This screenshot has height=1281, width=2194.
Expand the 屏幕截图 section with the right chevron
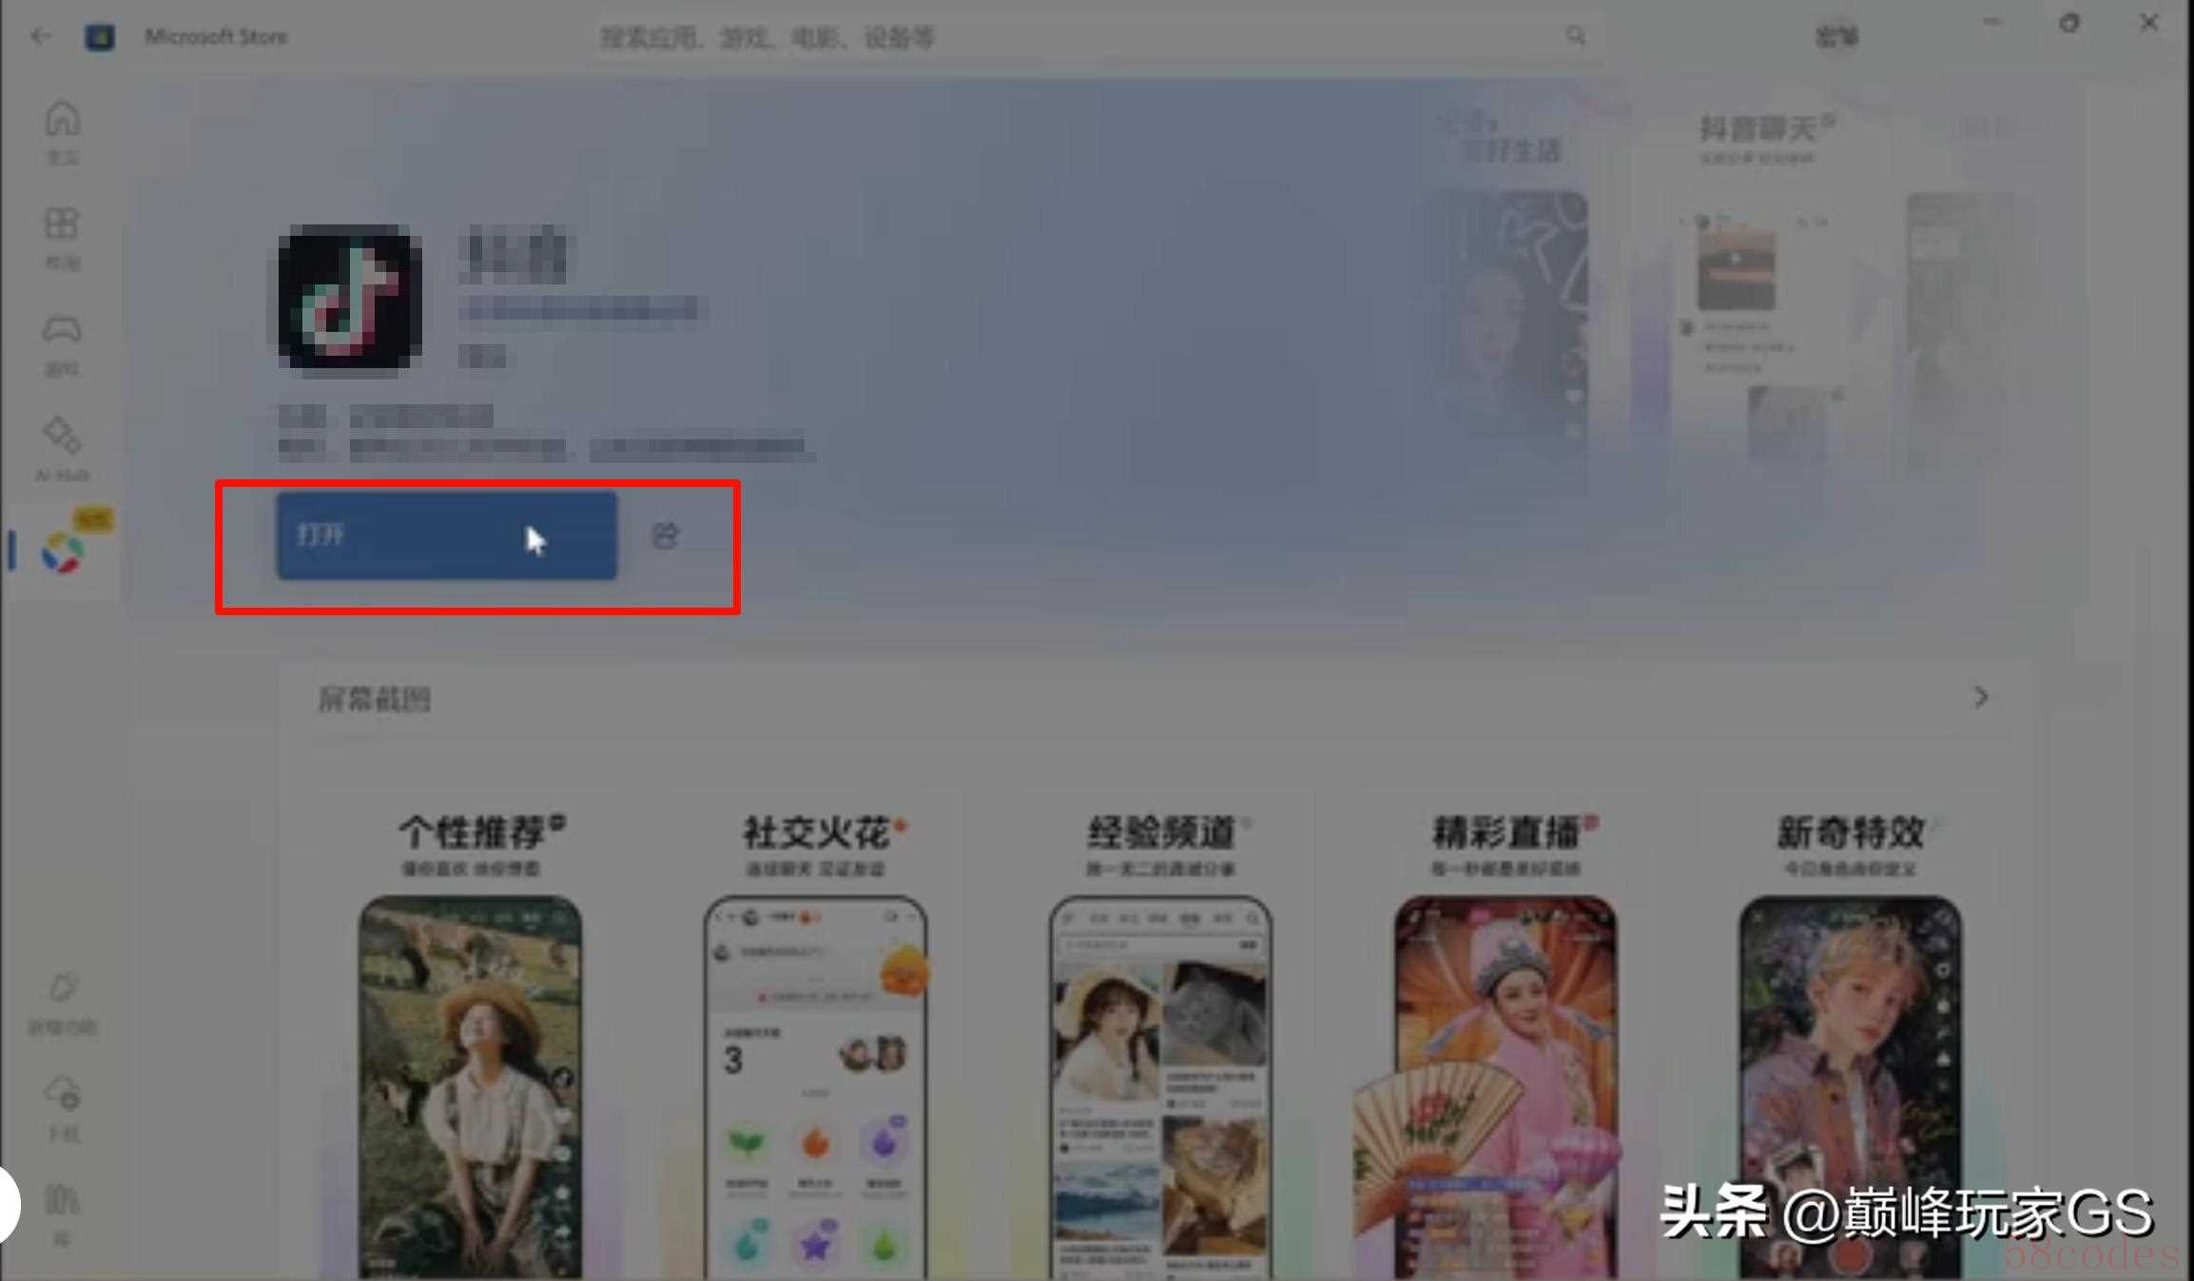pos(1981,697)
